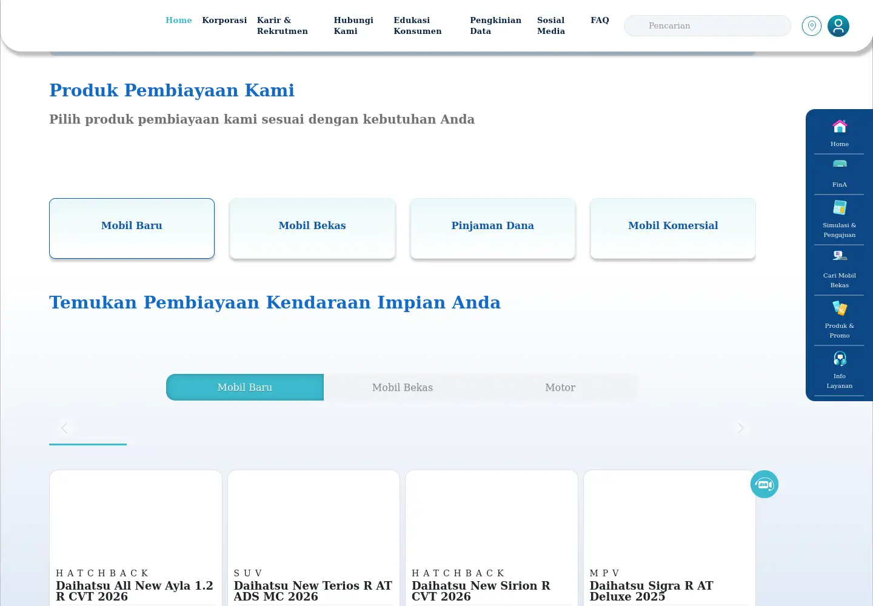873x606 pixels.
Task: Open Daihatsu New Terios R AT ADS card
Action: click(313, 538)
